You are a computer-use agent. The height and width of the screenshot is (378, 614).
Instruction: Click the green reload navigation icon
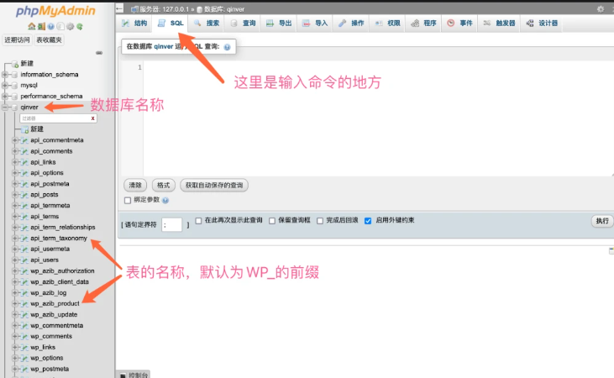point(81,27)
